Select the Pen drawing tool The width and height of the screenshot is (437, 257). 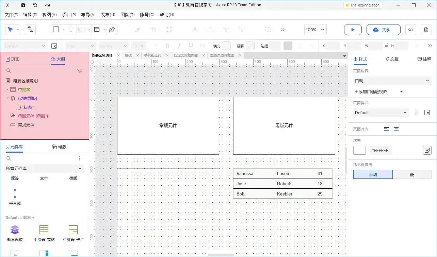click(112, 30)
